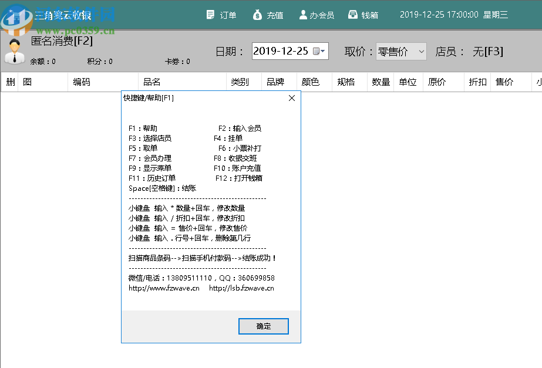This screenshot has width=542, height=368.
Task: Open the 取价 price type dropdown showing 零售价
Action: (401, 51)
